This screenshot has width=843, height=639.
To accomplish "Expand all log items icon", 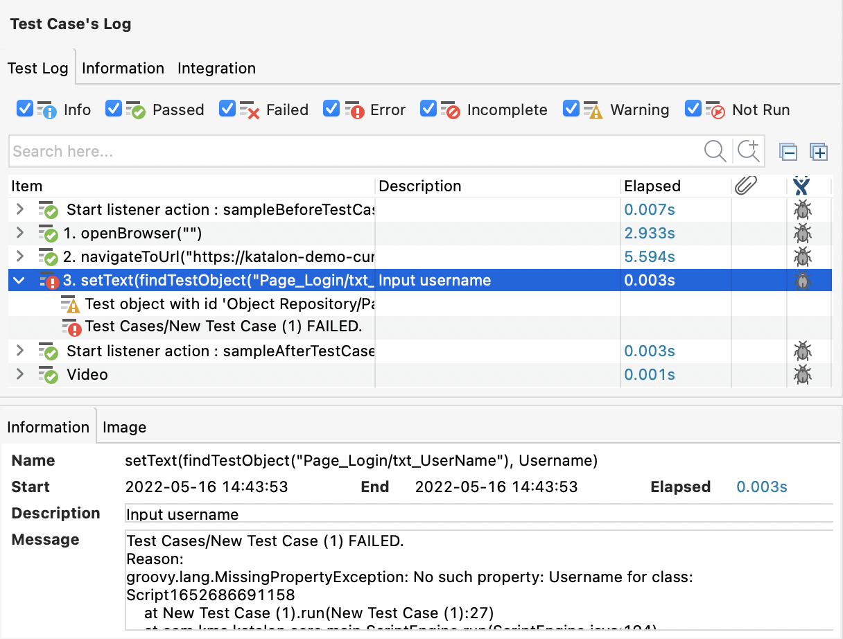I will pyautogui.click(x=819, y=152).
